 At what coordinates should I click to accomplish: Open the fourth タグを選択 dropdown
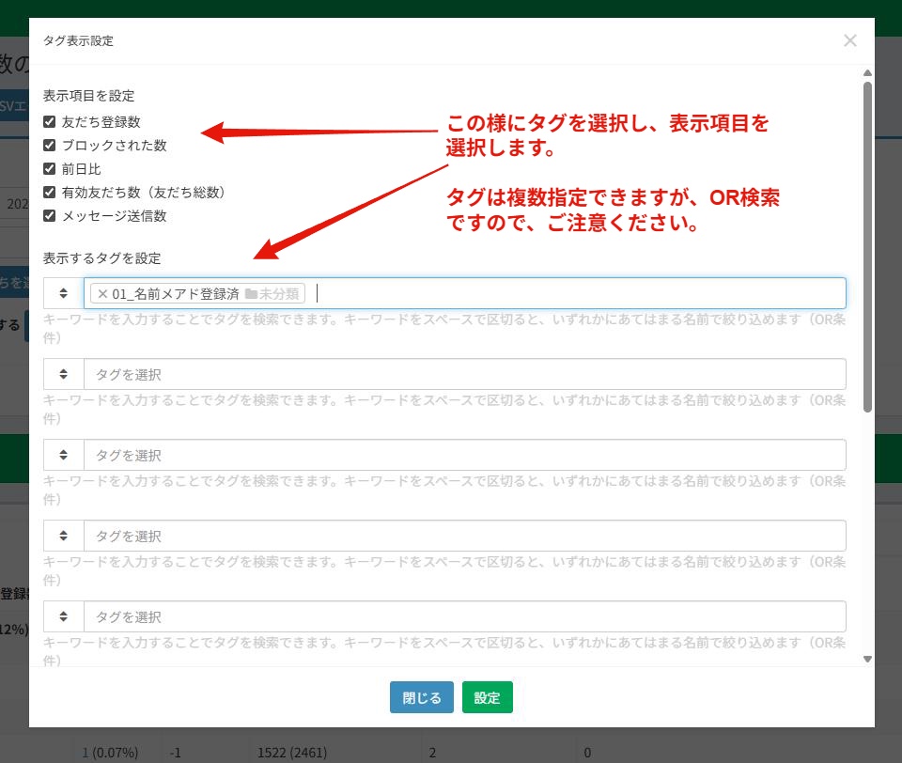[464, 536]
